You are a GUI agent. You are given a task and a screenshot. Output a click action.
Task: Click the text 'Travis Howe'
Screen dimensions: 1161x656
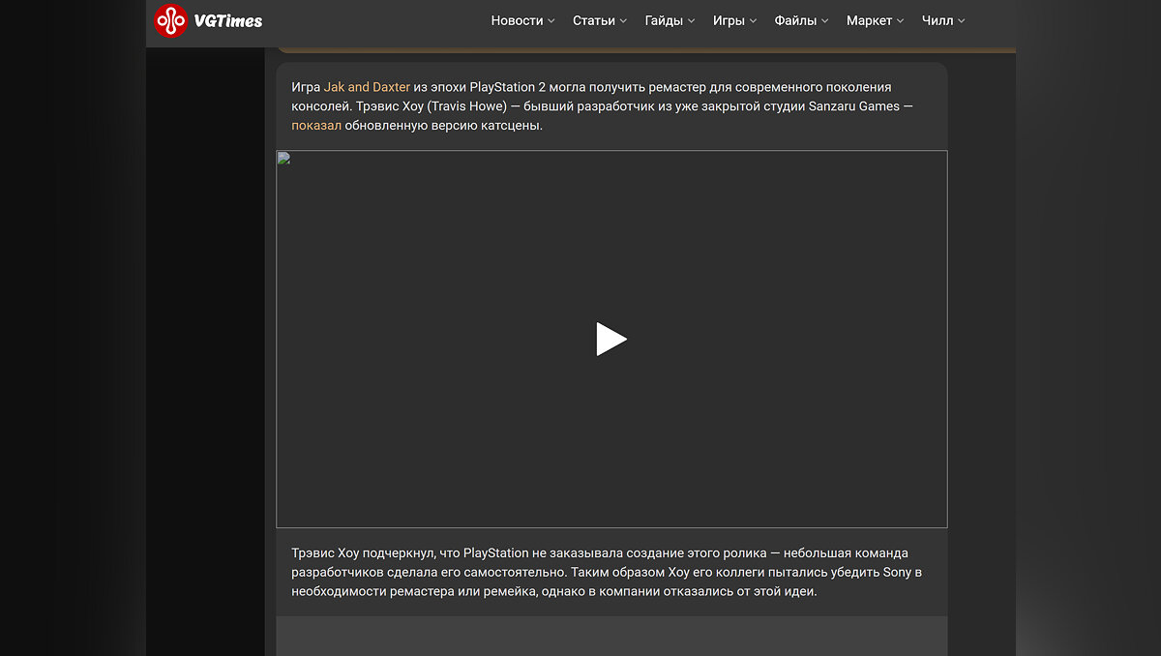click(466, 106)
